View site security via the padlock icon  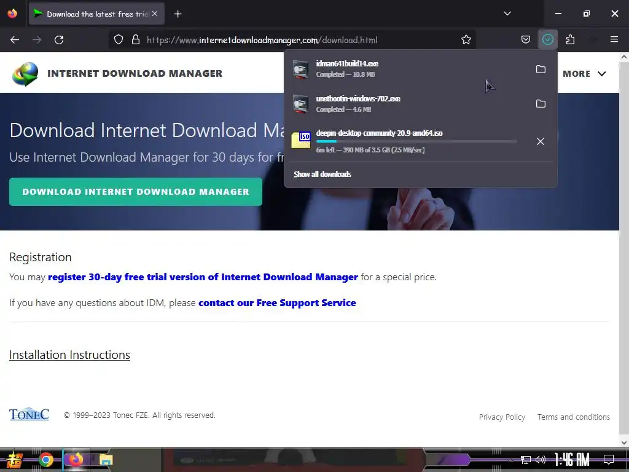coord(136,39)
